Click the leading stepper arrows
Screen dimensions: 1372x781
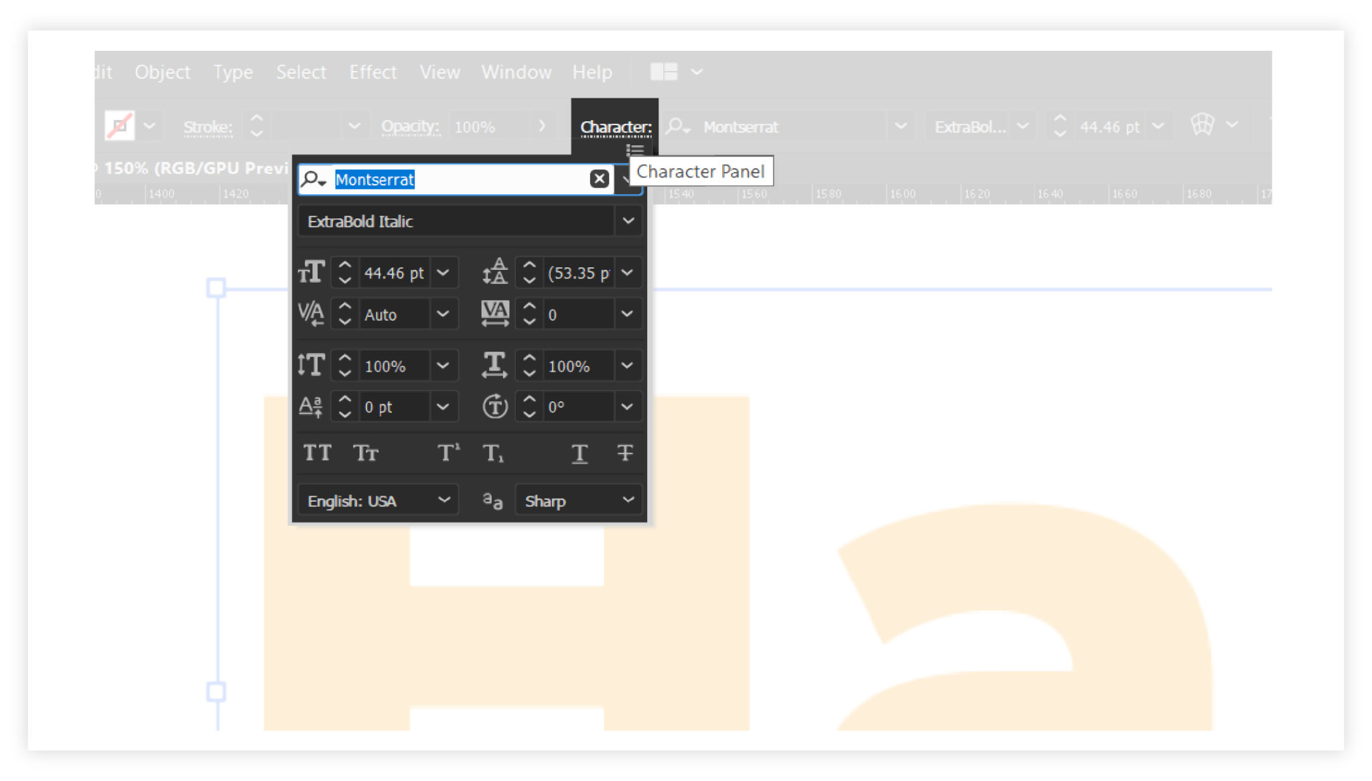click(x=529, y=273)
